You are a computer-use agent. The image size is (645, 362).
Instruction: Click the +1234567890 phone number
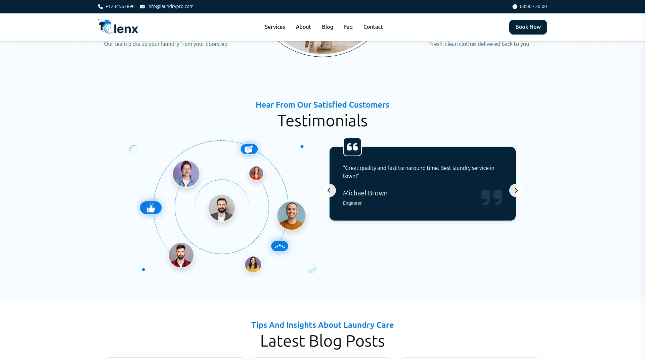pyautogui.click(x=120, y=6)
